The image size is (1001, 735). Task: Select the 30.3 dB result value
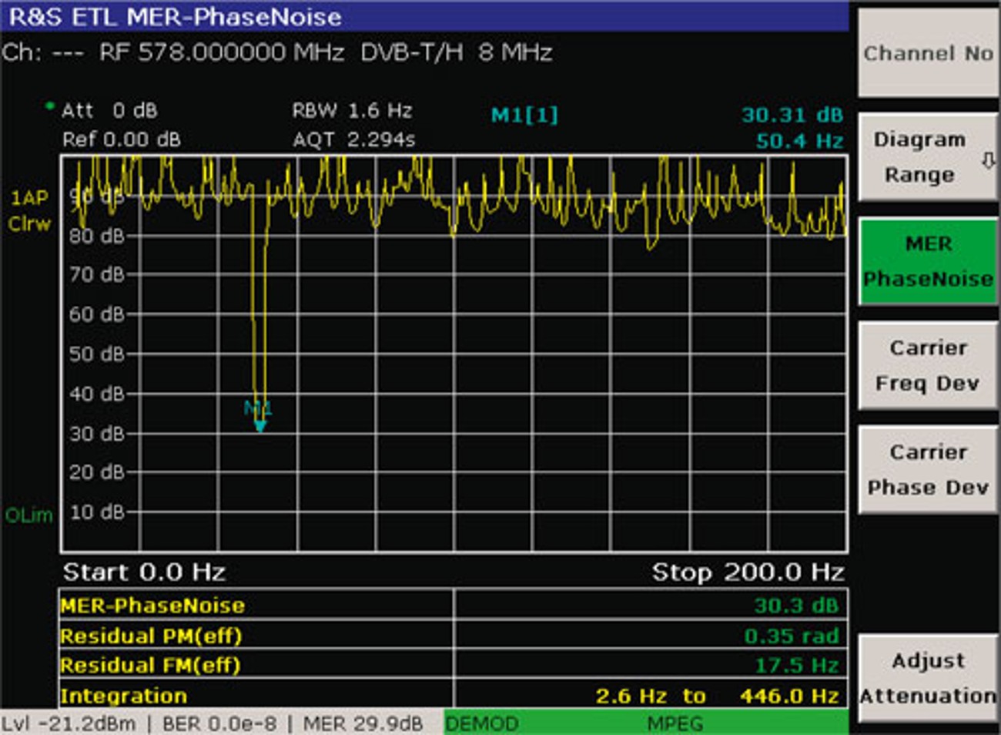796,606
